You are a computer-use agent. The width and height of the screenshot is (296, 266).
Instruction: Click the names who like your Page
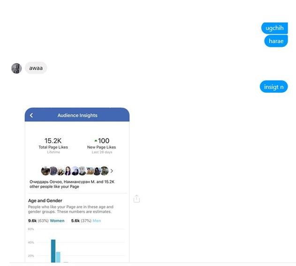[72, 184]
